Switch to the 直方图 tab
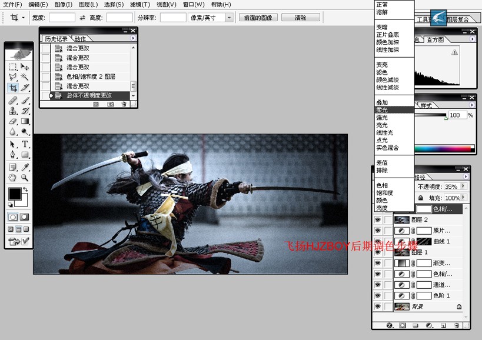482x340 pixels. pos(435,39)
